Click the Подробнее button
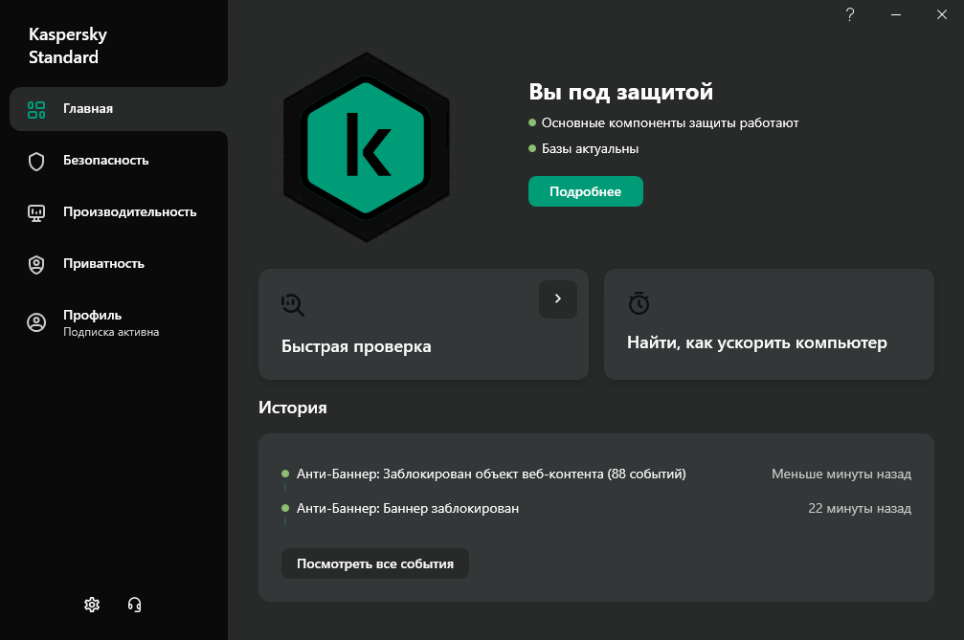 pos(585,191)
